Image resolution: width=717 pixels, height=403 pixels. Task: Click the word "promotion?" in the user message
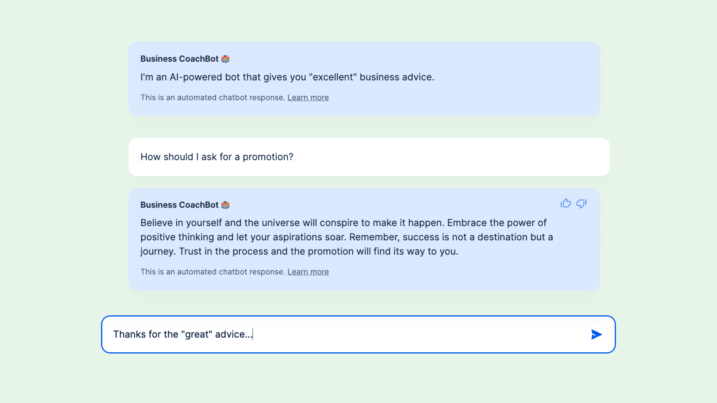(x=268, y=157)
